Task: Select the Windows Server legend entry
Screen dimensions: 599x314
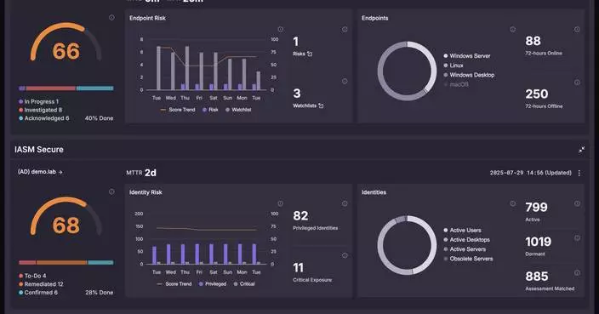Action: pos(467,56)
